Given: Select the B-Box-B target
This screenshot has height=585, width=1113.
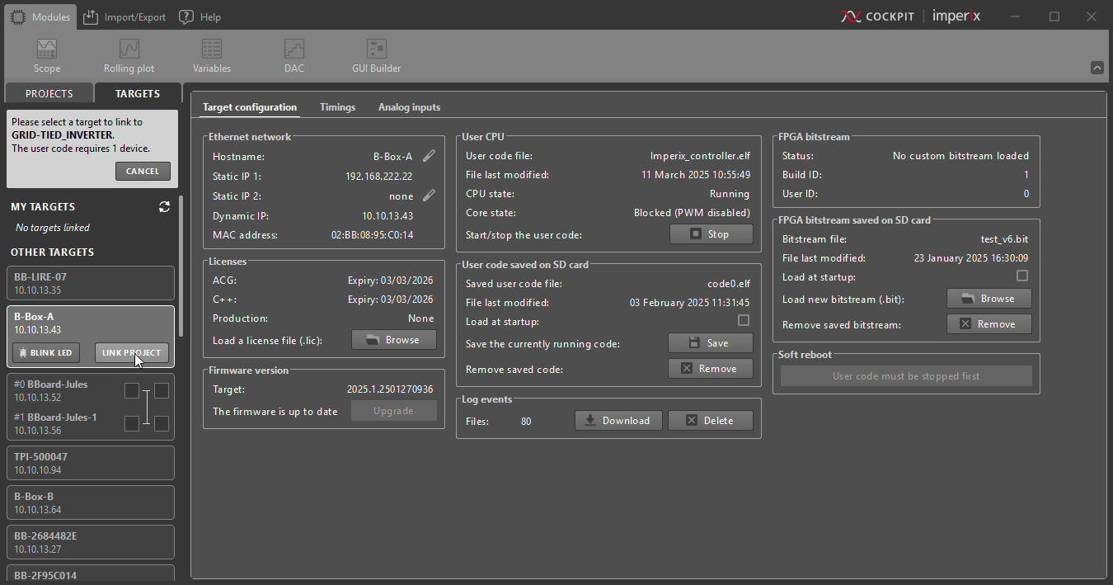Looking at the screenshot, I should coord(91,502).
